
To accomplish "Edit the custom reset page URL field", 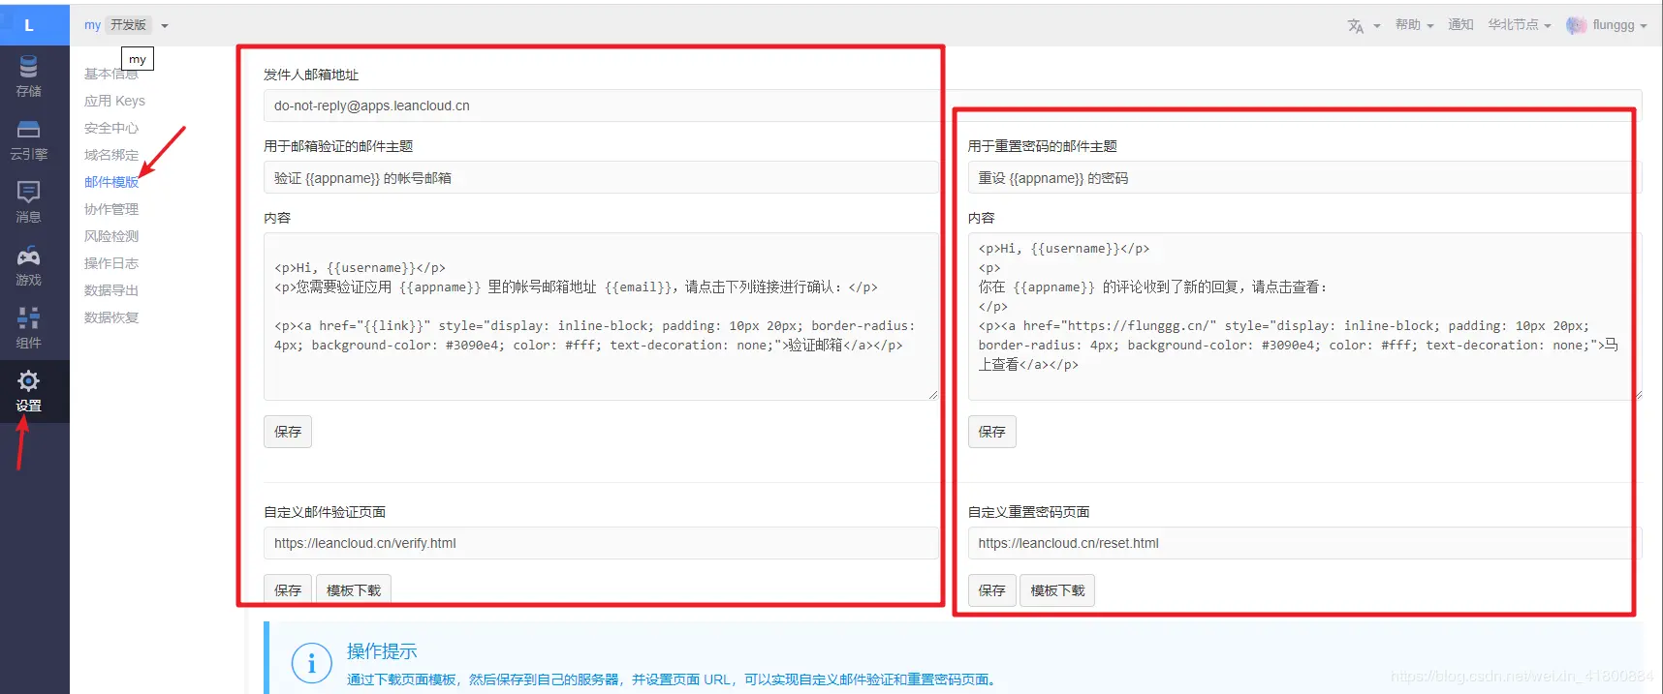I will pyautogui.click(x=1304, y=543).
